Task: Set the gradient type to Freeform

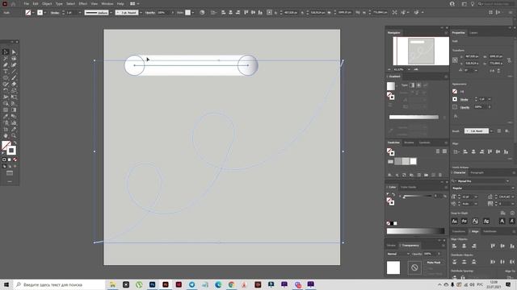Action: pos(426,85)
